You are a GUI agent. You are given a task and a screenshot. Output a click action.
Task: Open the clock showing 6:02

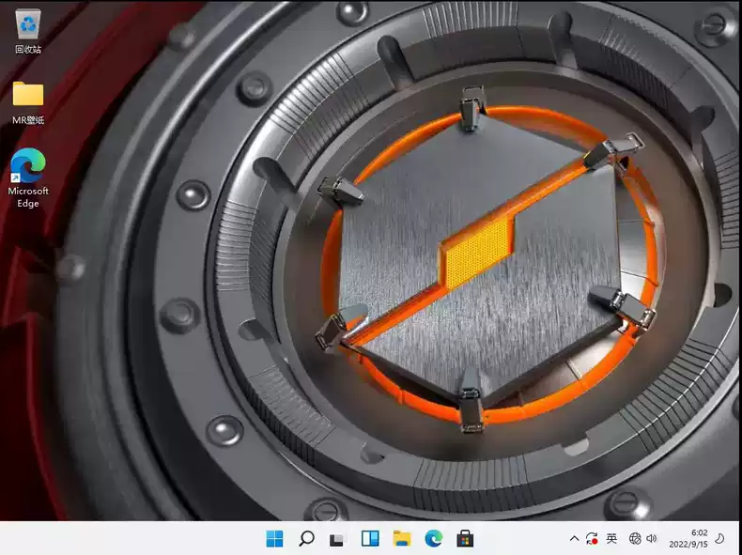pyautogui.click(x=700, y=532)
